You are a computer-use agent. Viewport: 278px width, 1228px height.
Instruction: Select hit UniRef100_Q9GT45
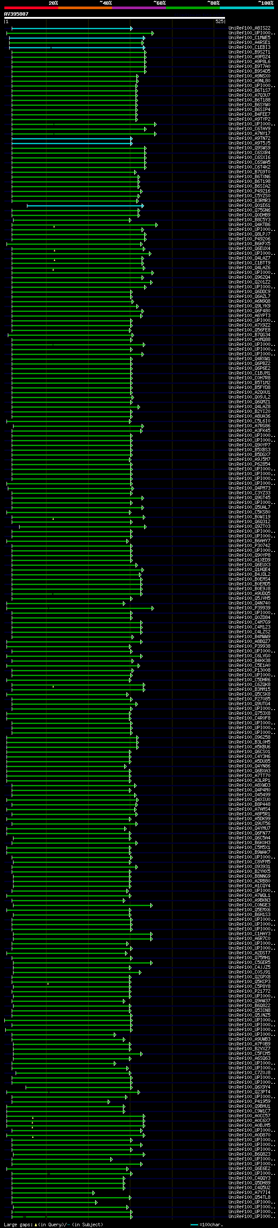tap(249, 497)
